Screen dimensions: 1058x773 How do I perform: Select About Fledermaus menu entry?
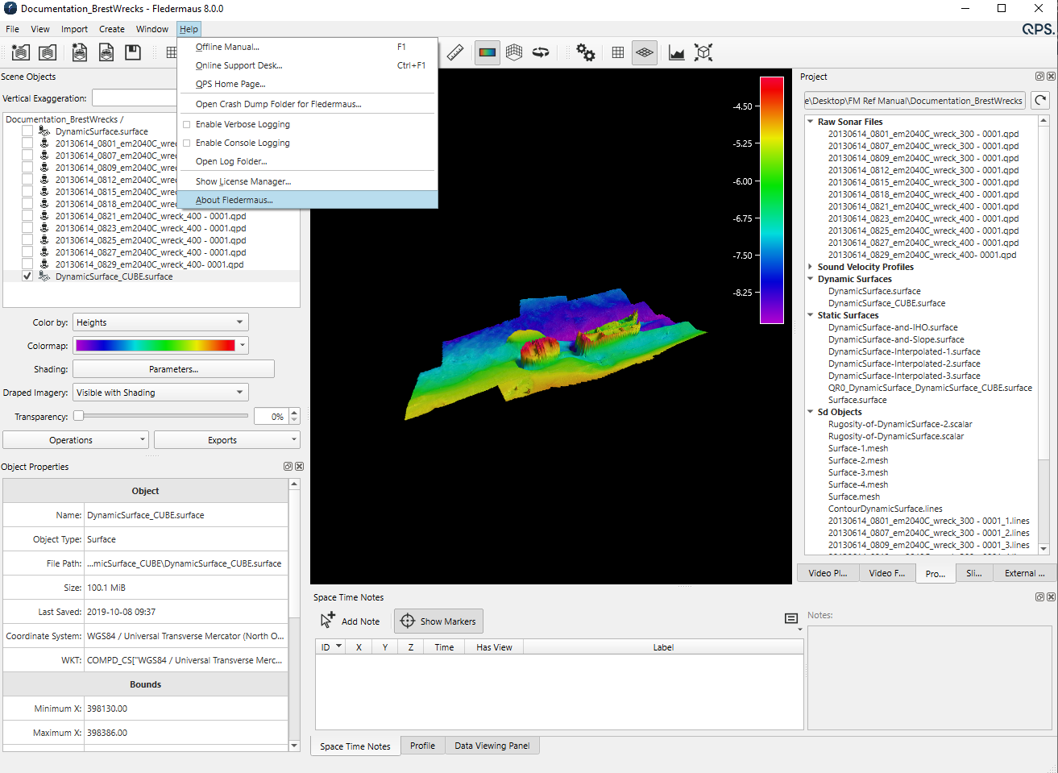234,200
